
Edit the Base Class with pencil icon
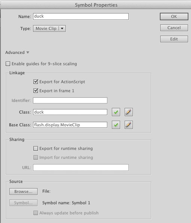tap(129, 125)
